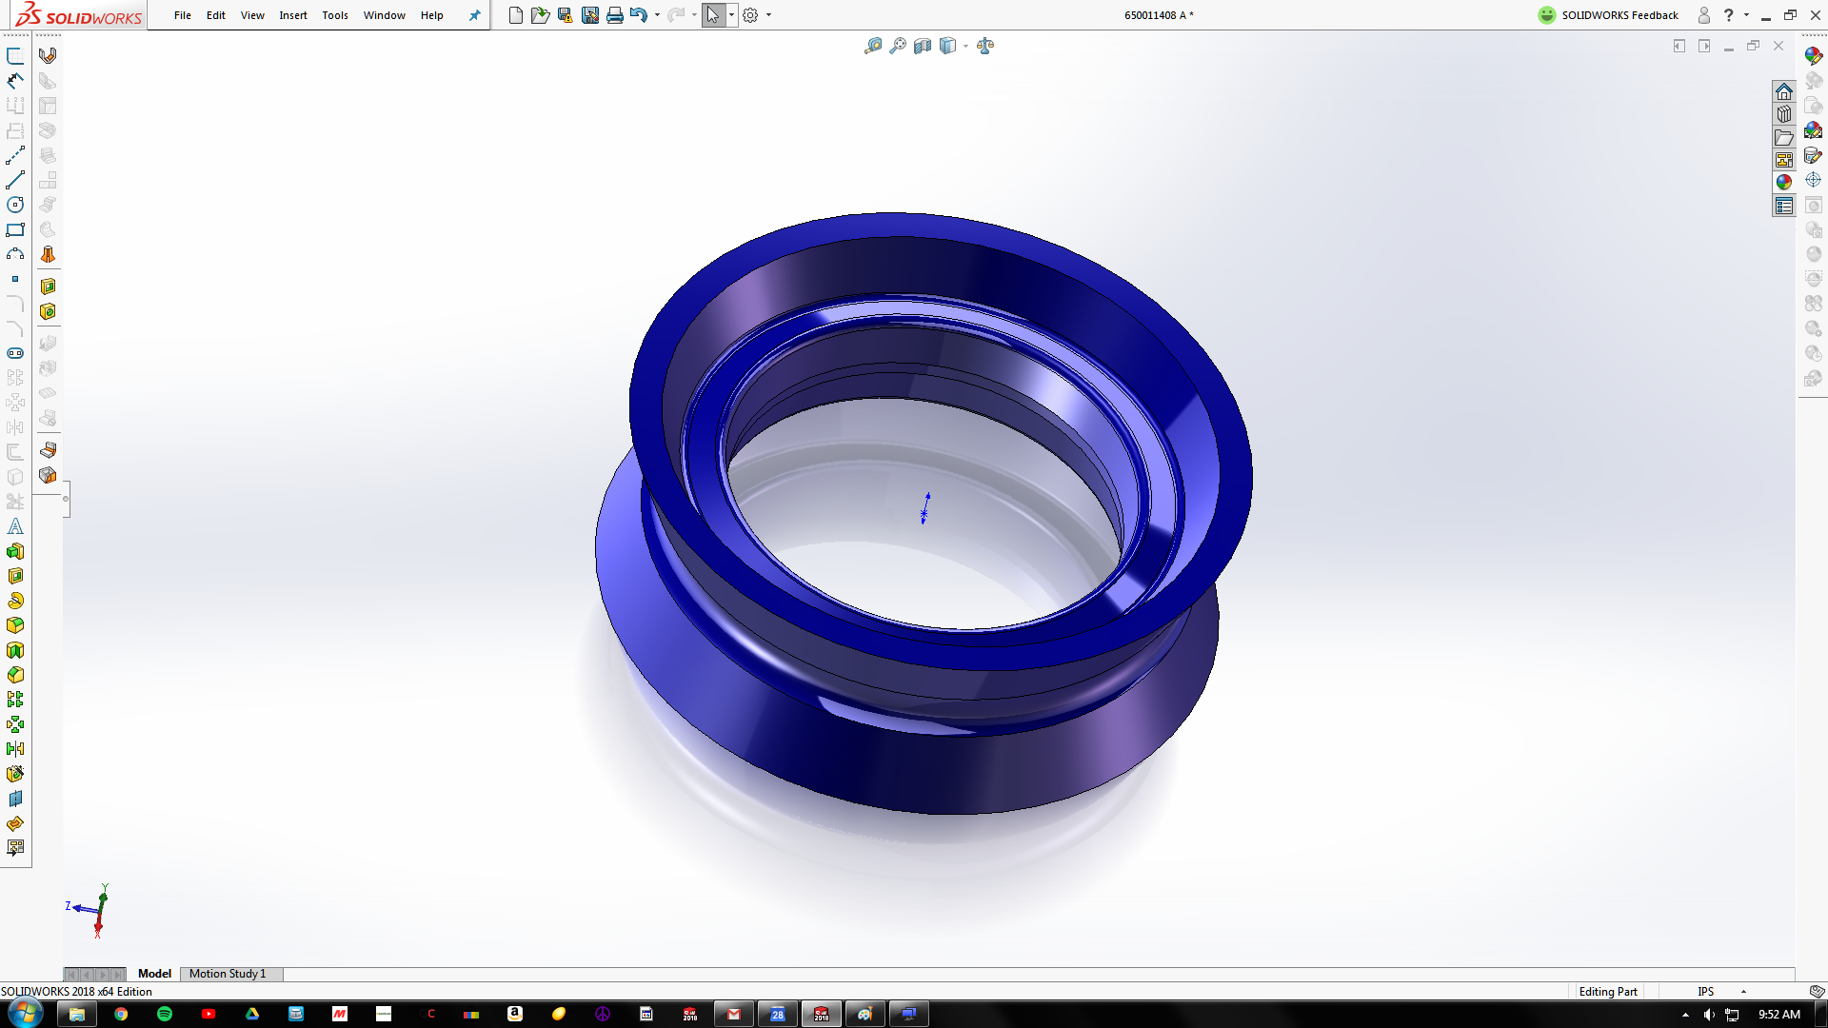Expand the Options gear dropdown

pos(768,14)
